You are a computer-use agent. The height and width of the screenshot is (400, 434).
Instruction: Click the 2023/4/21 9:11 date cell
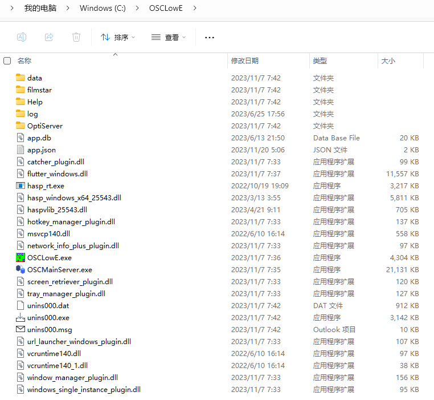[x=256, y=210]
